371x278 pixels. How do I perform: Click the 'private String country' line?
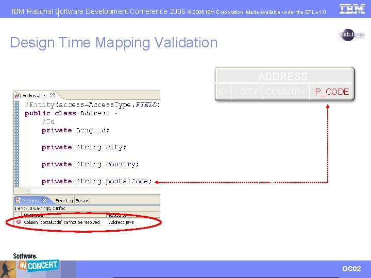coord(90,164)
